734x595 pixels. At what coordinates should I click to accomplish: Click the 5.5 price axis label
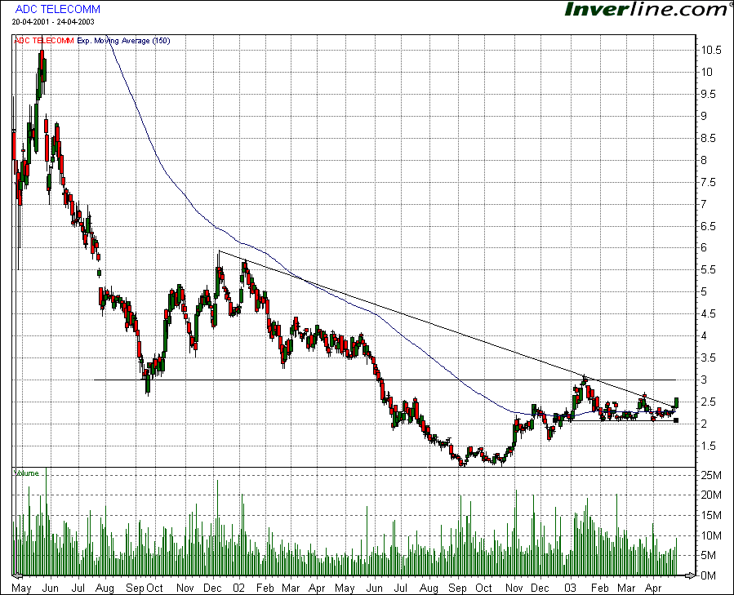click(708, 269)
